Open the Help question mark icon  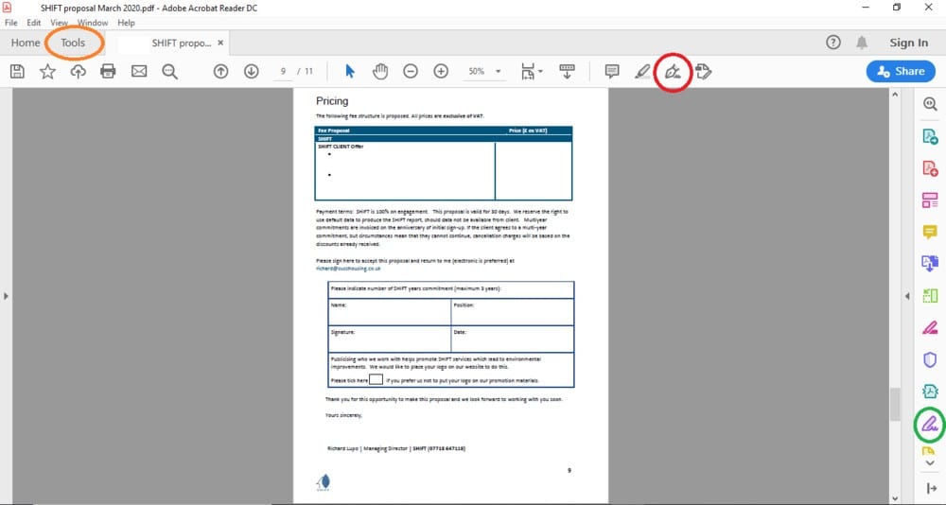pos(833,43)
